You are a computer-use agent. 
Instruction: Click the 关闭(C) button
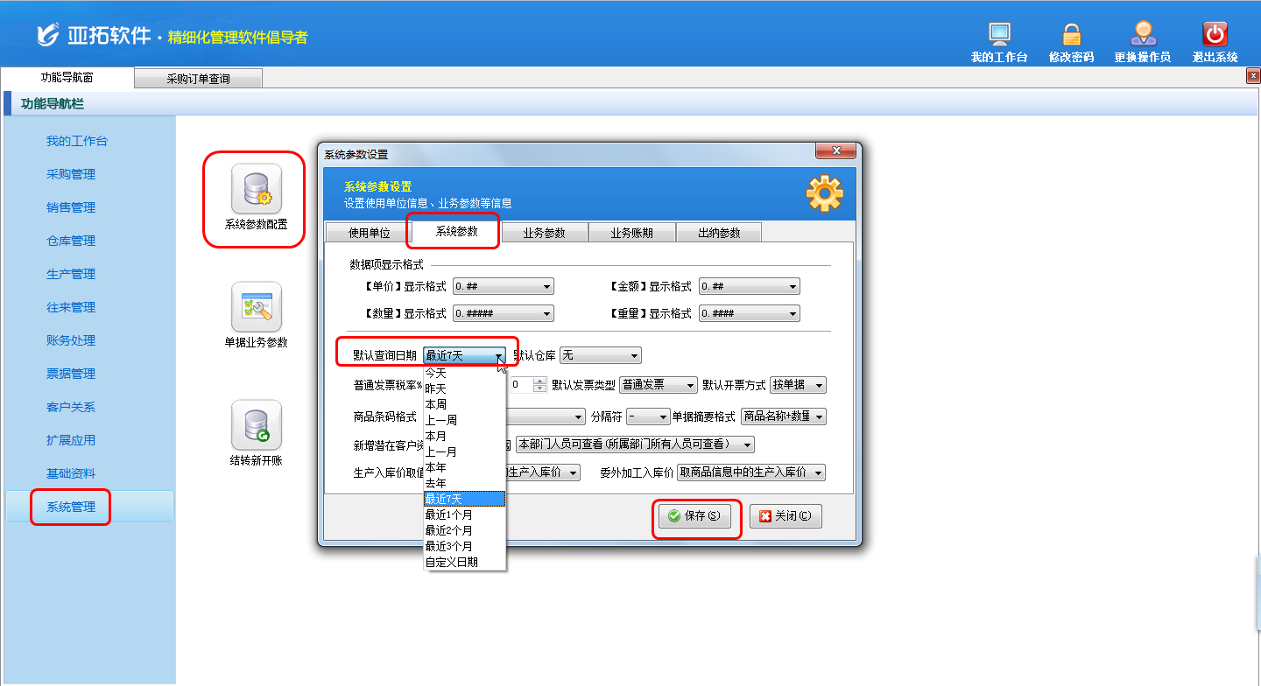pyautogui.click(x=785, y=516)
